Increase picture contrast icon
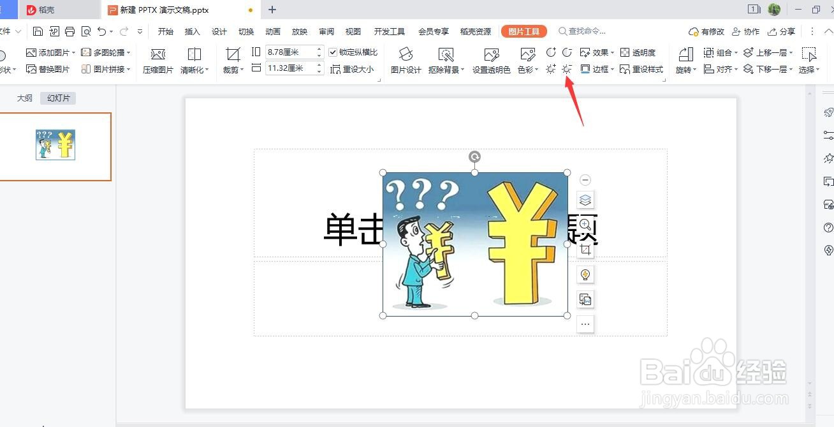 point(551,52)
